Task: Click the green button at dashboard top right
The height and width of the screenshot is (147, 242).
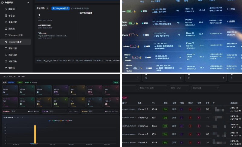Action: (x=116, y=82)
